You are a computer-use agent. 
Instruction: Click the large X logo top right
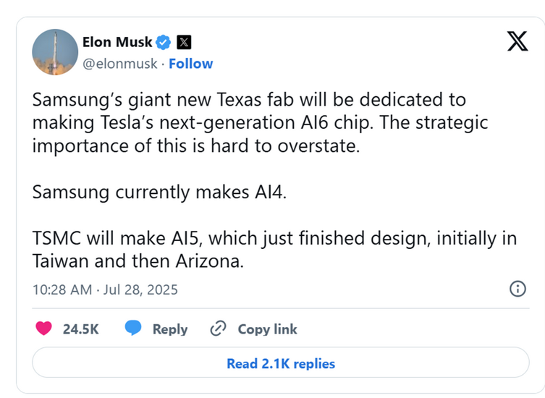coord(517,42)
